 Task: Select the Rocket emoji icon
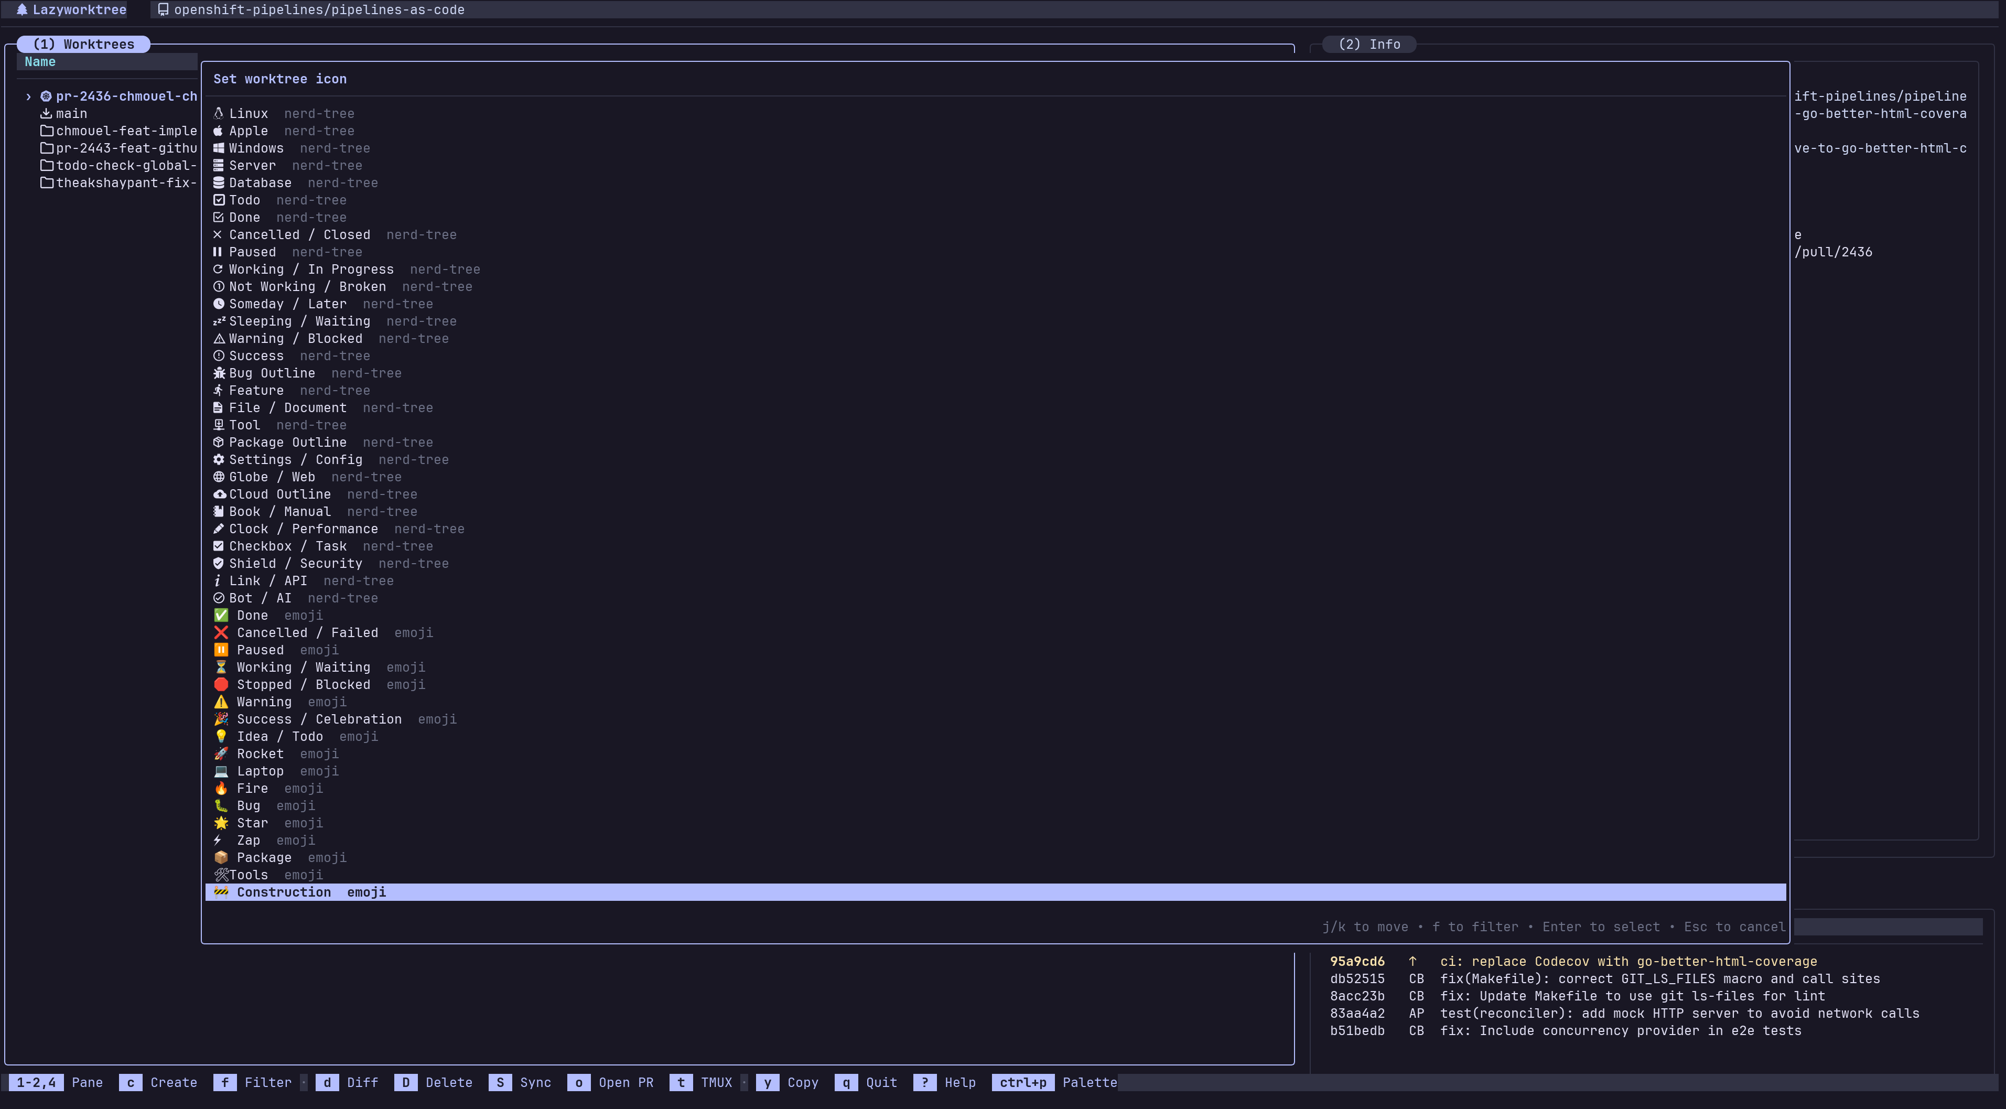(260, 754)
